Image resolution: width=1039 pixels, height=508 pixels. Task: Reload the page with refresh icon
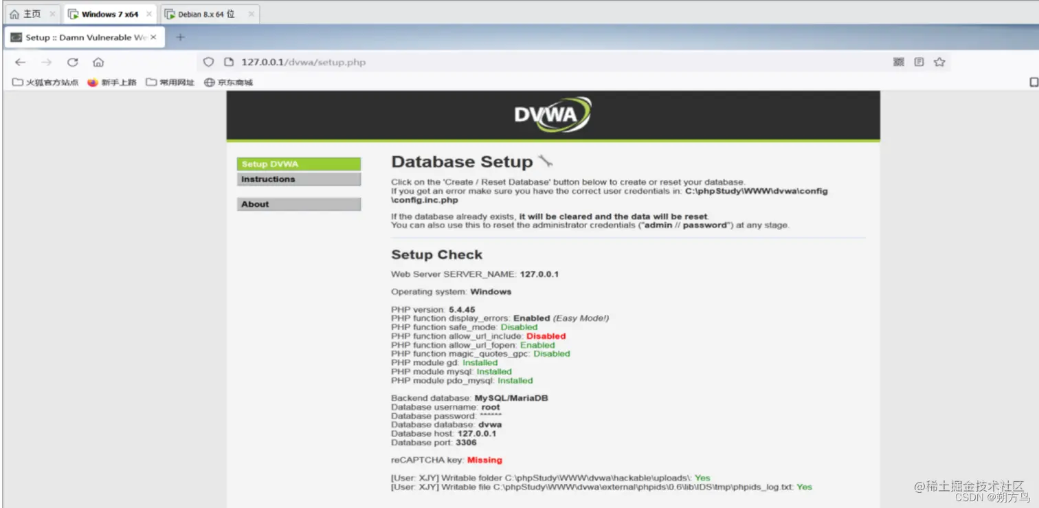(x=72, y=62)
